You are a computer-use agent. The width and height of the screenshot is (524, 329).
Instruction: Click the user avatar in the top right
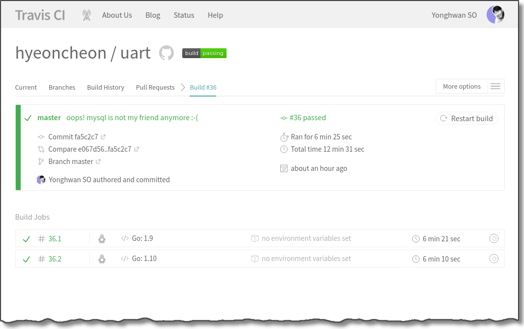pos(495,15)
